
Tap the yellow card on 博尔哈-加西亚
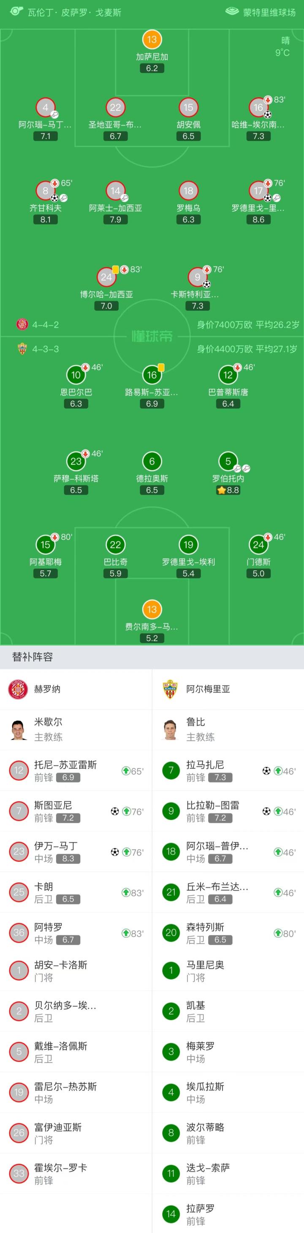(x=116, y=269)
